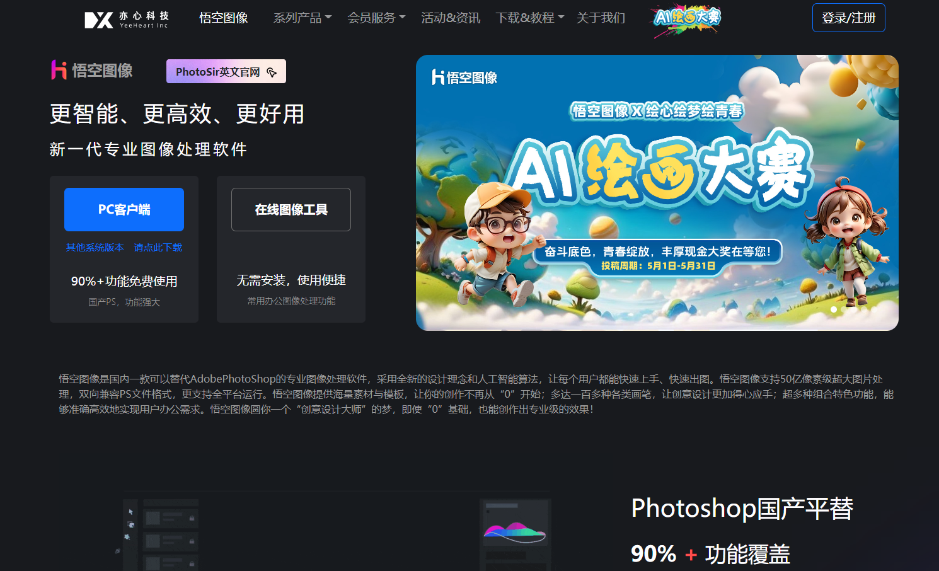Viewport: 939px width, 571px height.
Task: Click the 悟空图像 description paragraph
Action: click(x=476, y=394)
